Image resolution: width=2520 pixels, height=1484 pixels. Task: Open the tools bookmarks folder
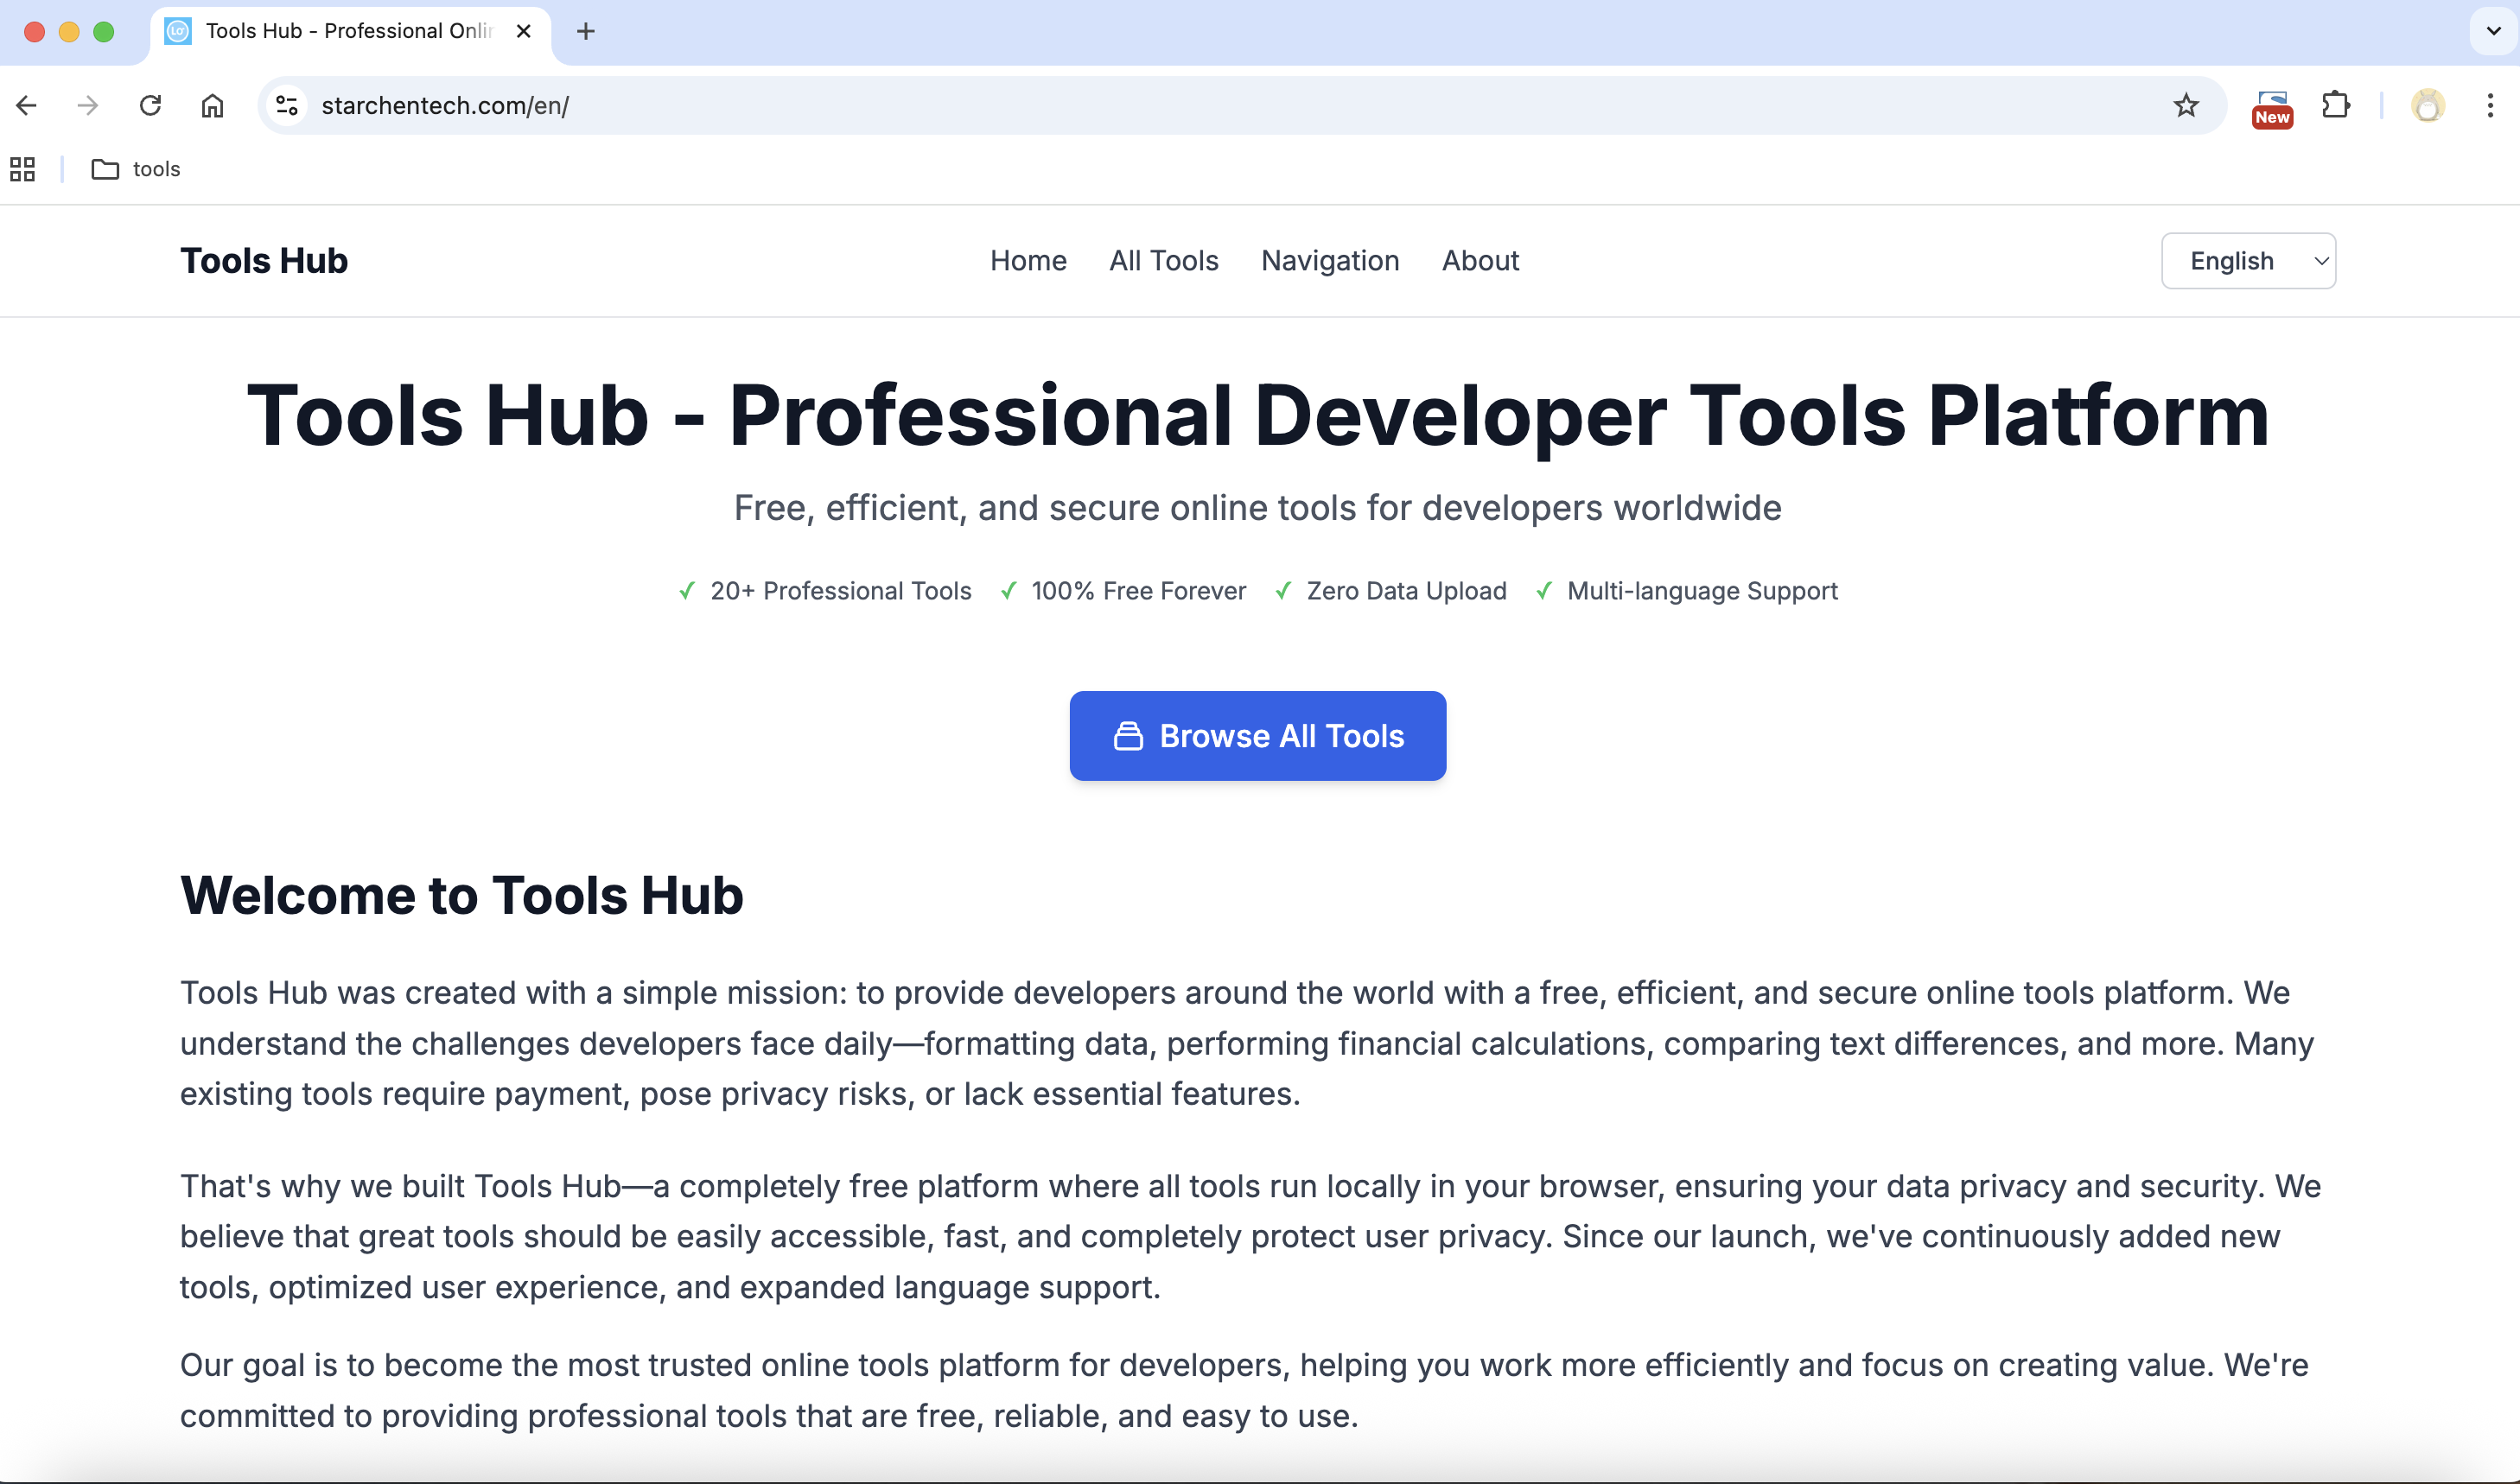(x=136, y=169)
